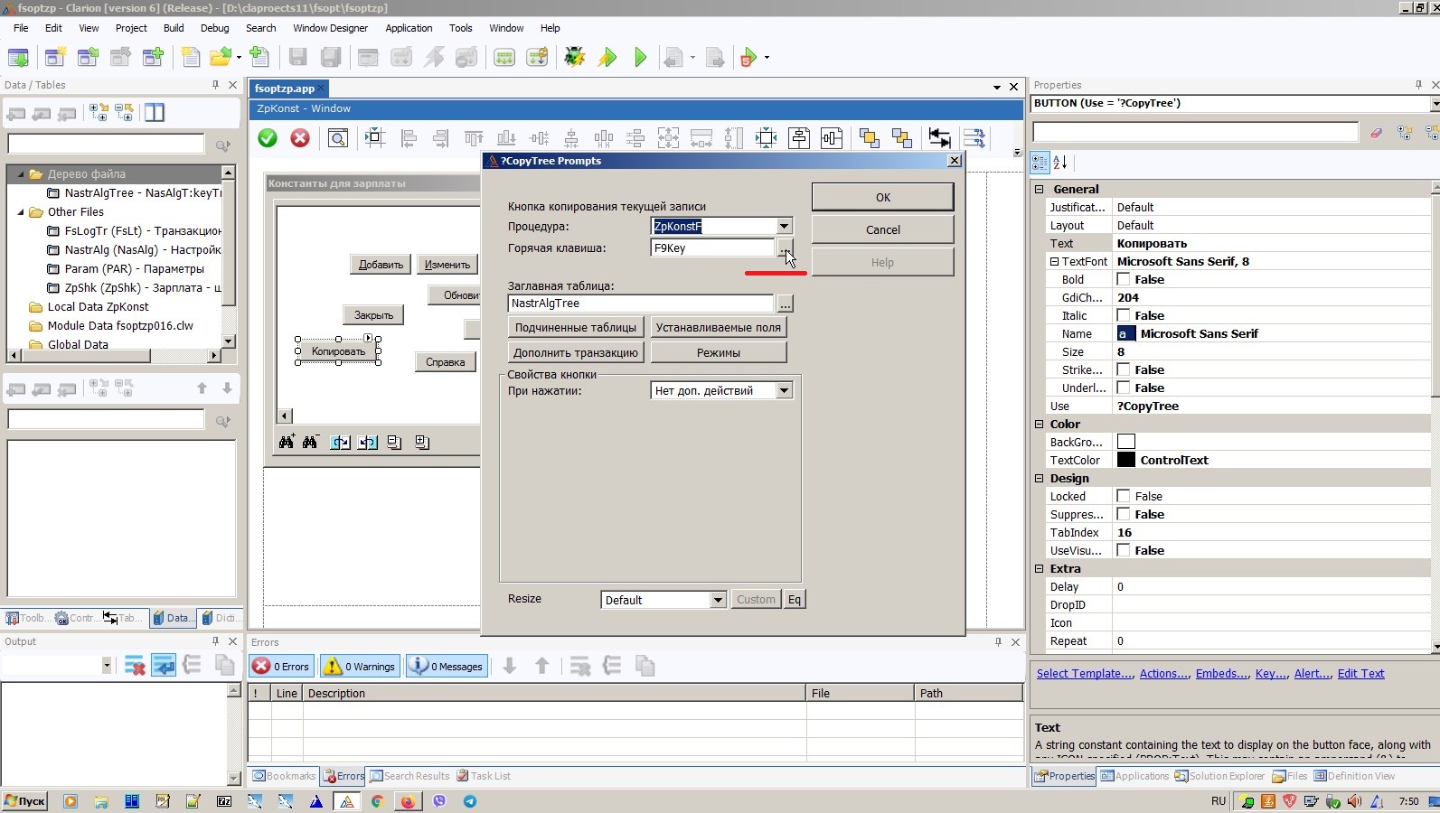This screenshot has width=1440, height=813.
Task: Switch to the Search Results tab
Action: [x=409, y=776]
